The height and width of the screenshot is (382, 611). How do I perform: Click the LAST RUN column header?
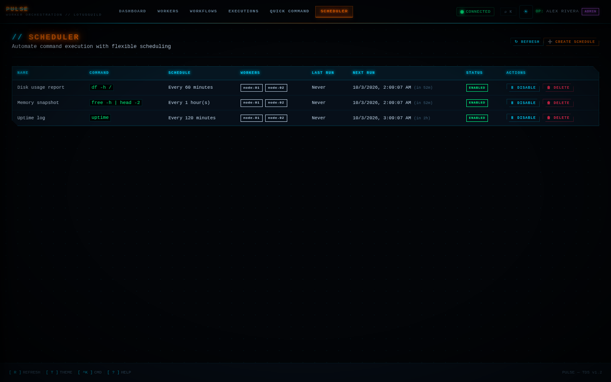(x=323, y=73)
